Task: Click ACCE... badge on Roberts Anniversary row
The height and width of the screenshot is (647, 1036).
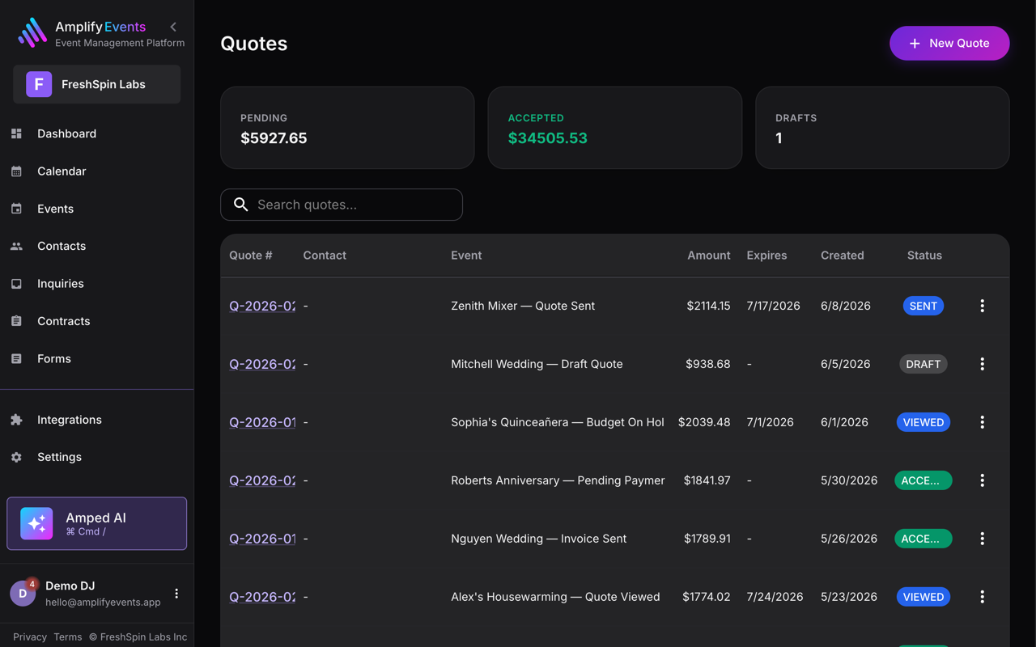Action: coord(923,480)
